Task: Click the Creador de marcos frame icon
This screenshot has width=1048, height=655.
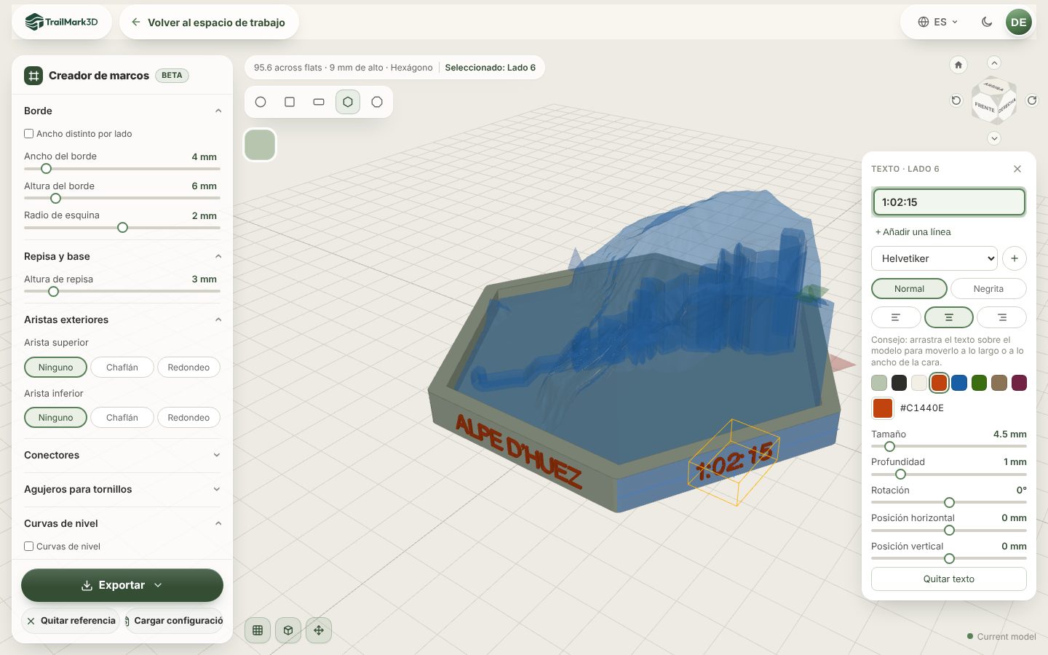Action: point(33,76)
